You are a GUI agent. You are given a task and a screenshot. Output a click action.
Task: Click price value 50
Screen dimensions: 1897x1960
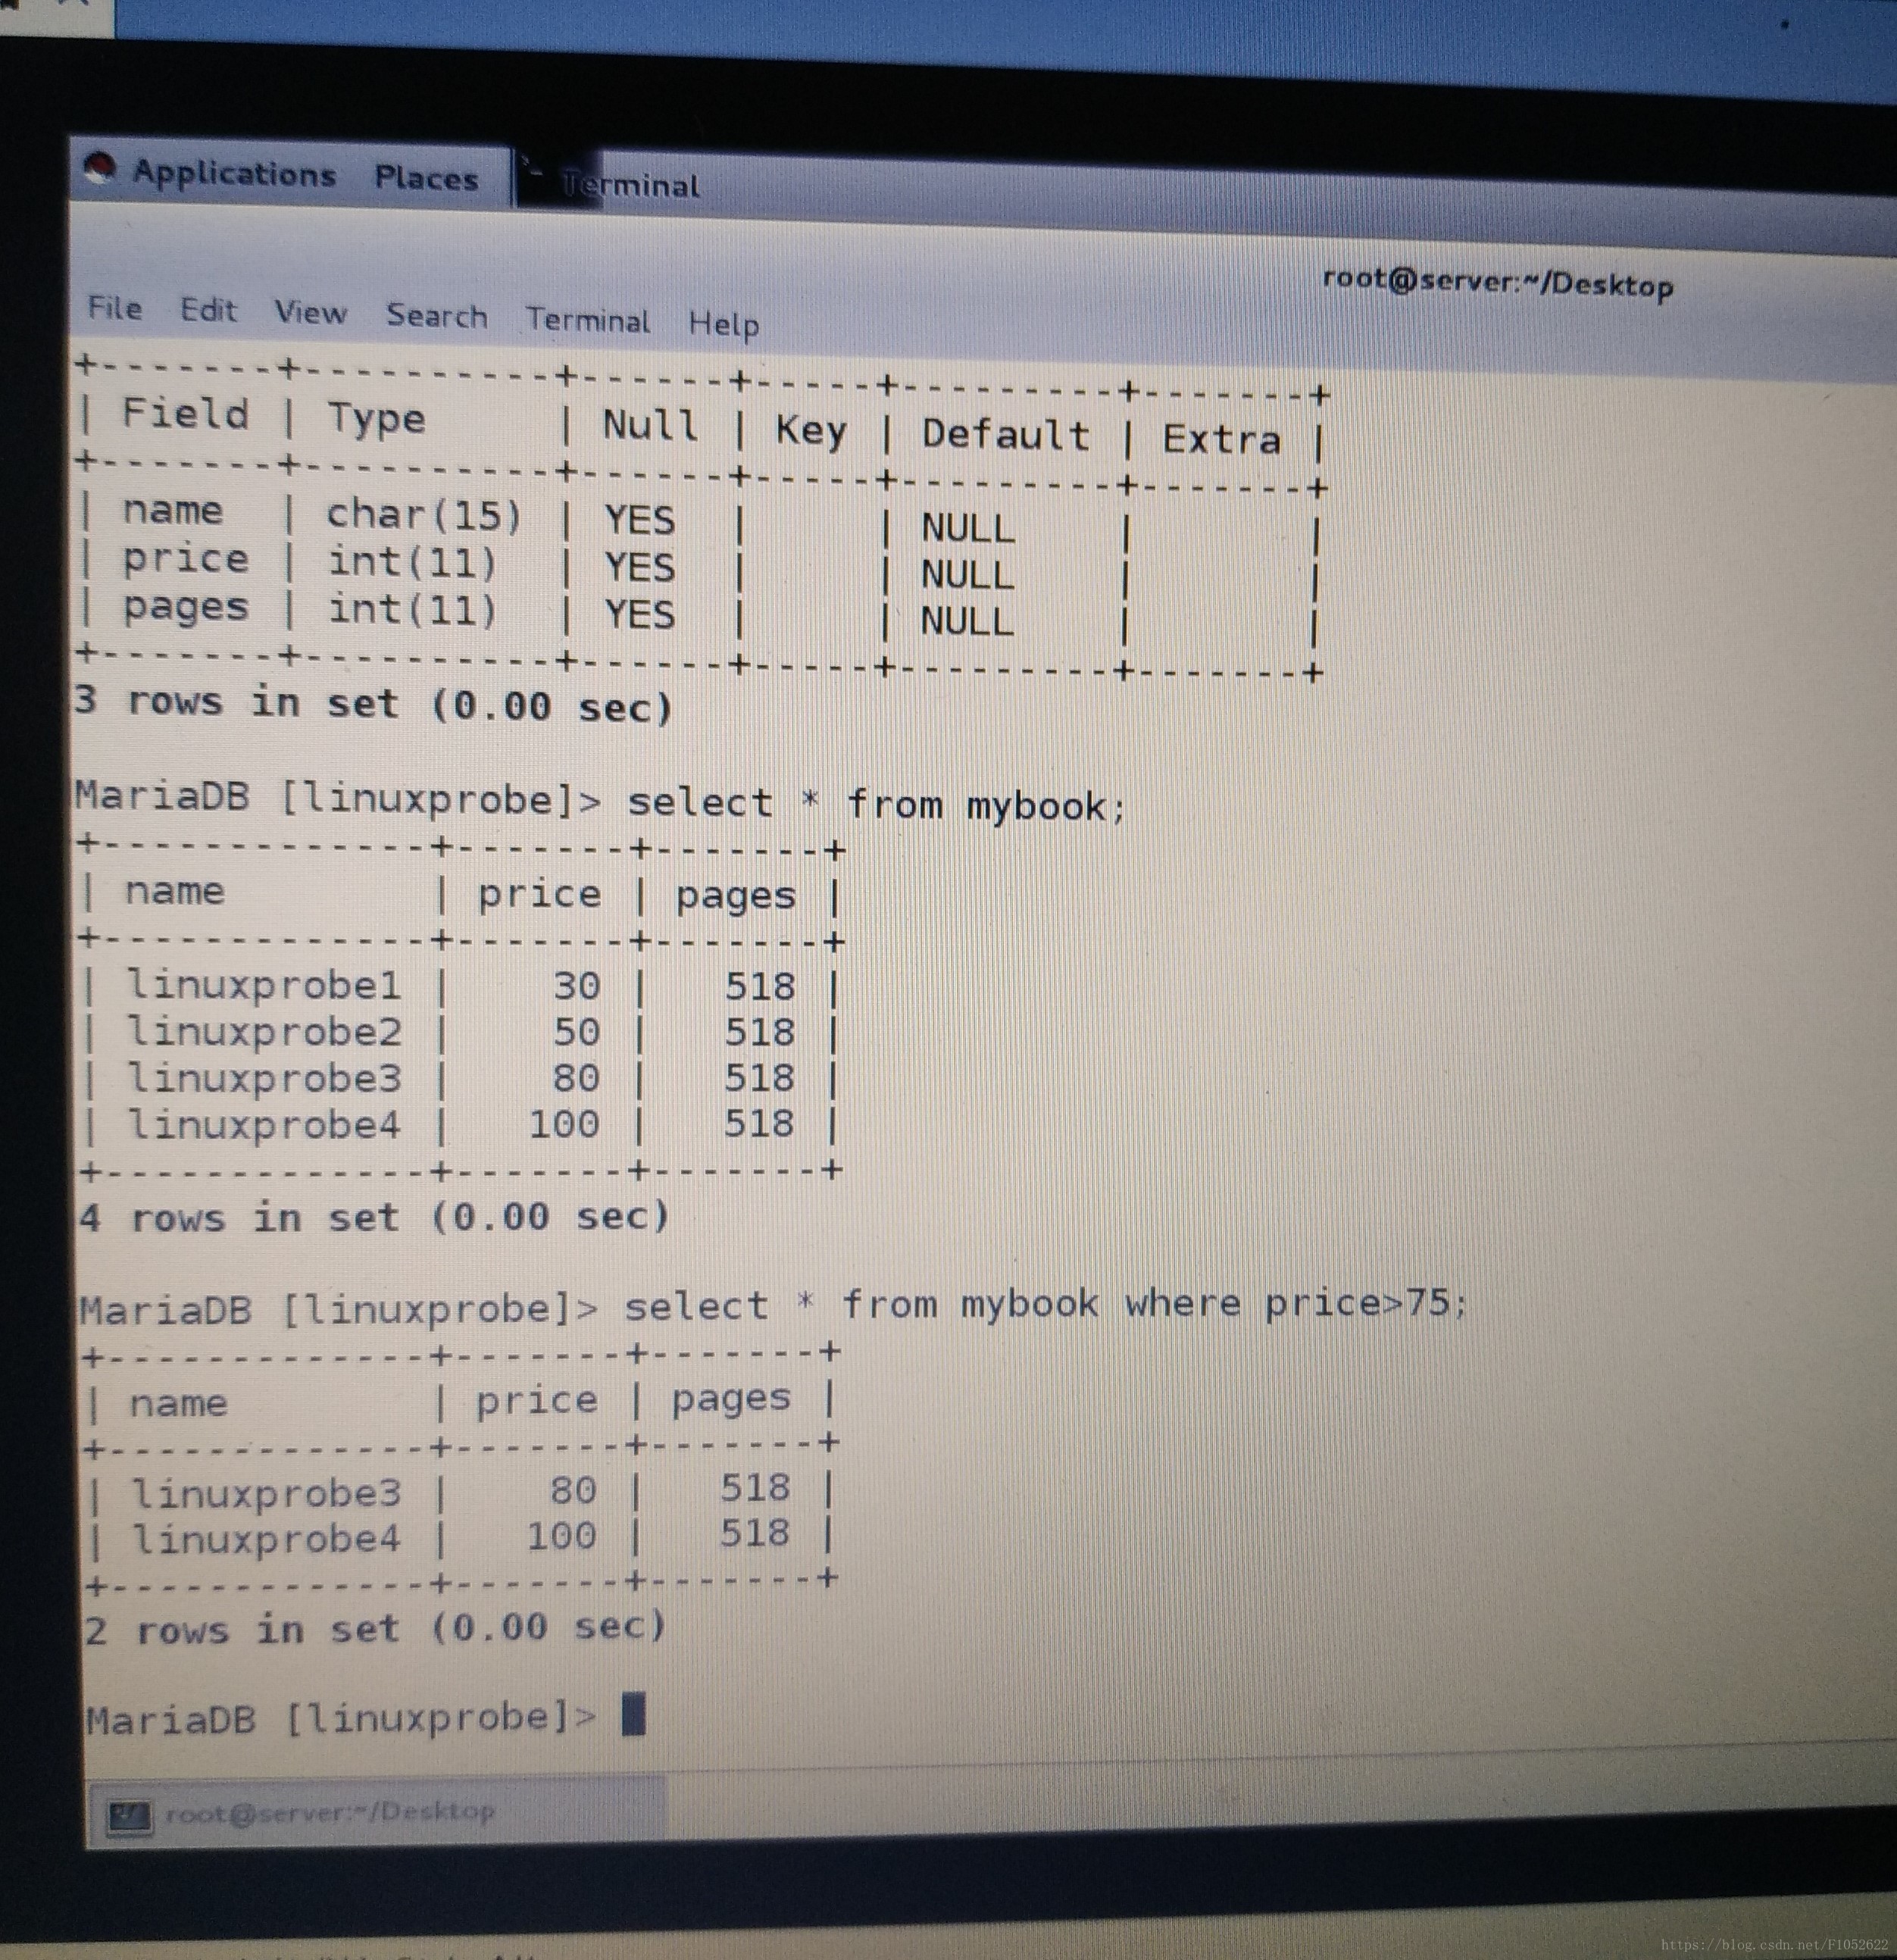point(577,1032)
